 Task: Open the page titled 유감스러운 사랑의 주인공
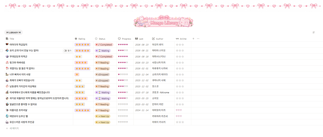pyautogui.click(x=22, y=122)
